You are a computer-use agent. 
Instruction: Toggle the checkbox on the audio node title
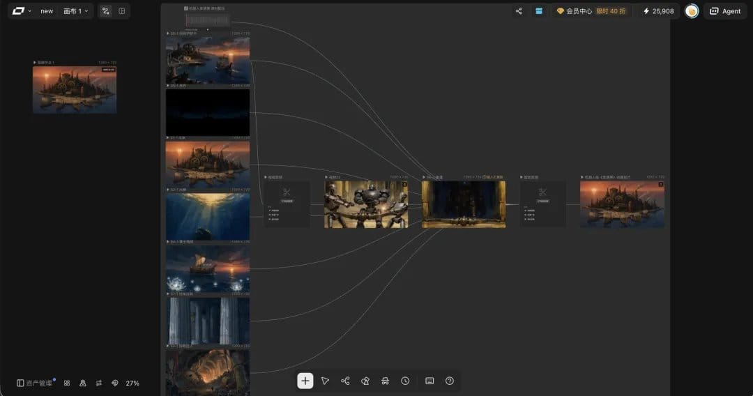(186, 8)
